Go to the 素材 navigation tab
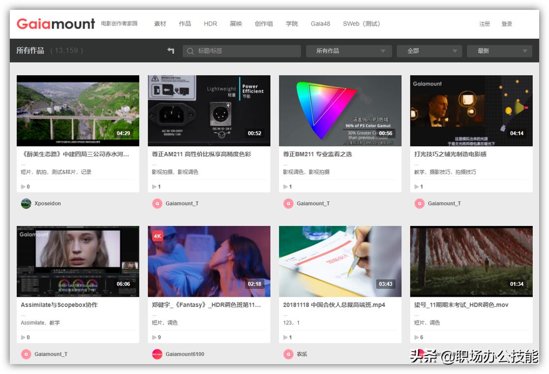 [160, 24]
